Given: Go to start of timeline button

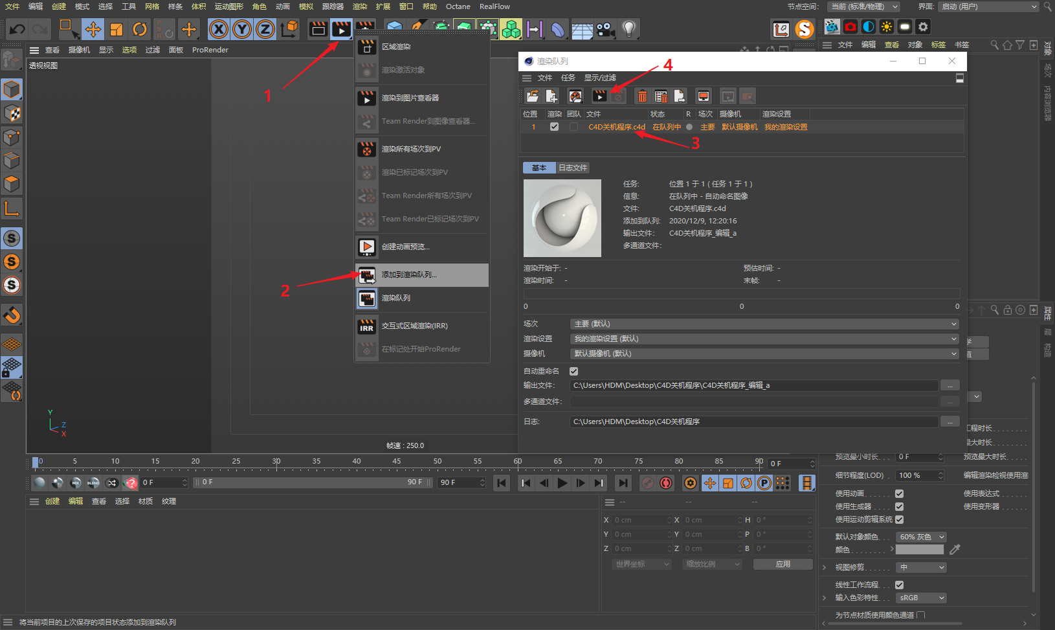Looking at the screenshot, I should pos(501,483).
